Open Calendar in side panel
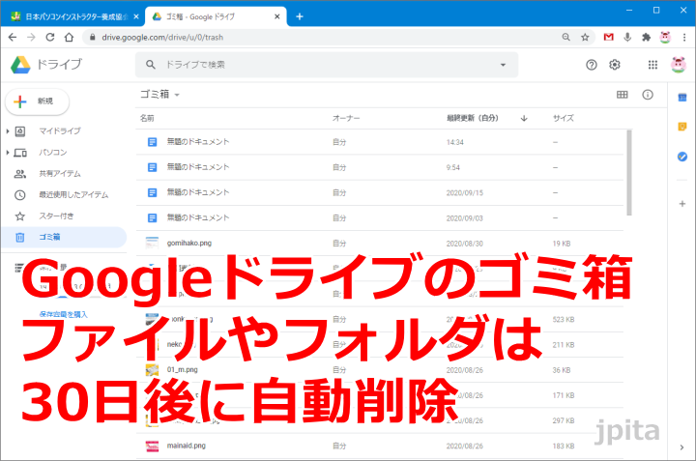 coord(682,96)
